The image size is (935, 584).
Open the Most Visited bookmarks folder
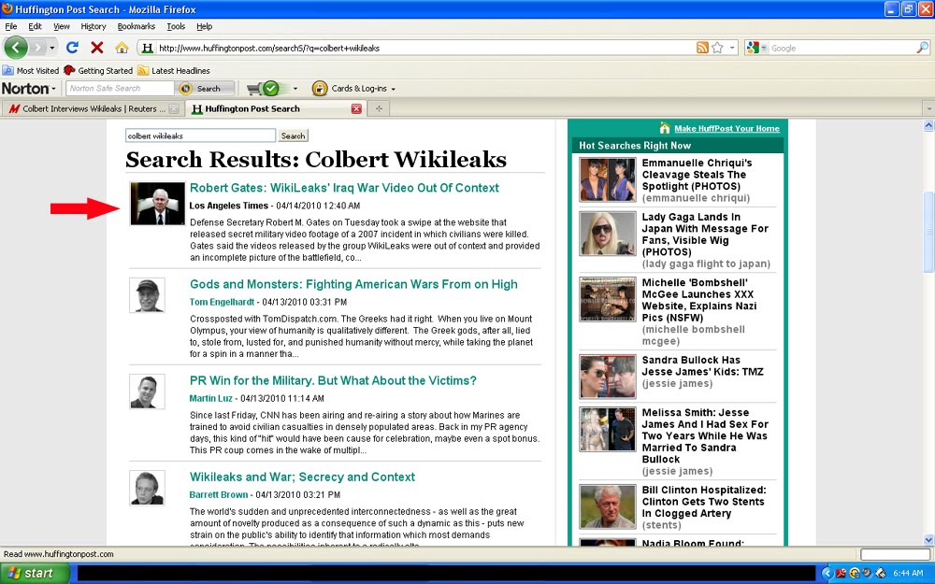pos(31,70)
